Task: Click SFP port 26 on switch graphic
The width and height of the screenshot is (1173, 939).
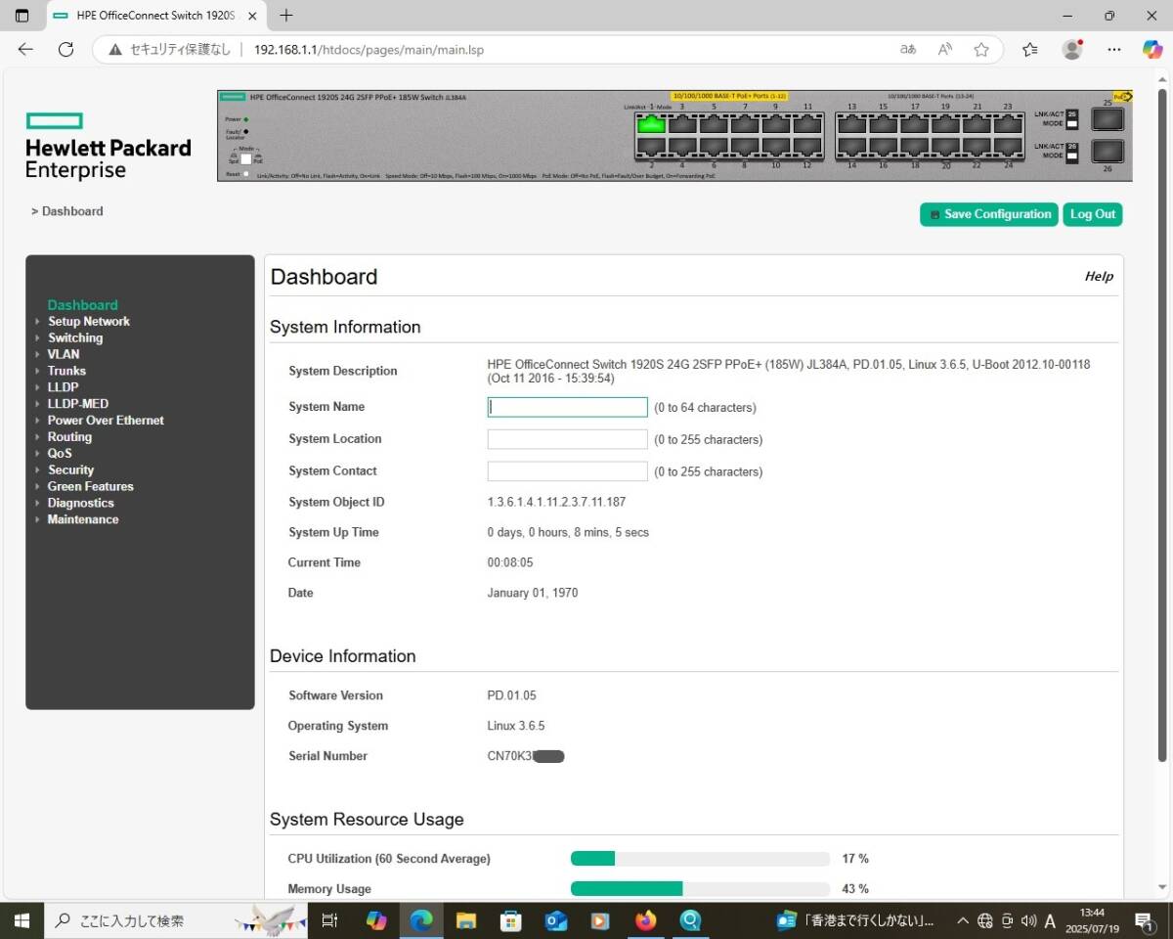Action: (x=1108, y=151)
